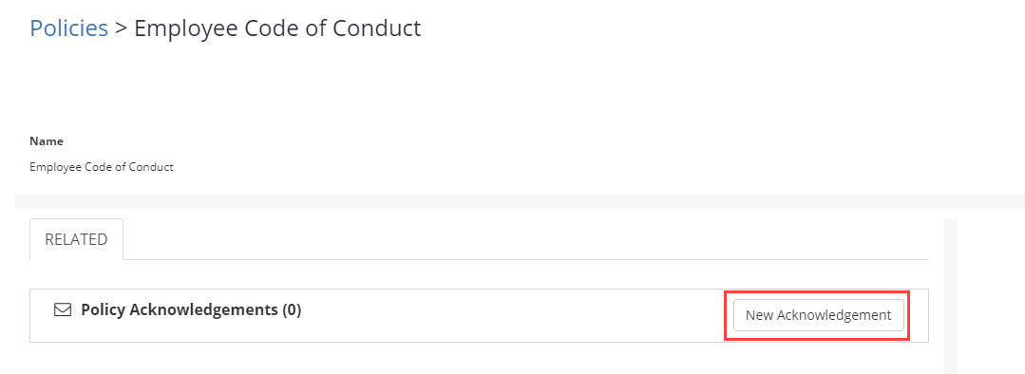1025x374 pixels.
Task: Click the word Policy in the related list header
Action: pyautogui.click(x=104, y=310)
